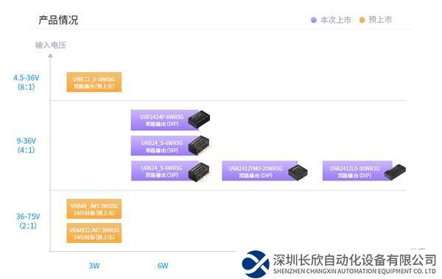442x279 pixels.
Task: Click the 4.5-36V (8:1) axis label
Action: pos(27,82)
